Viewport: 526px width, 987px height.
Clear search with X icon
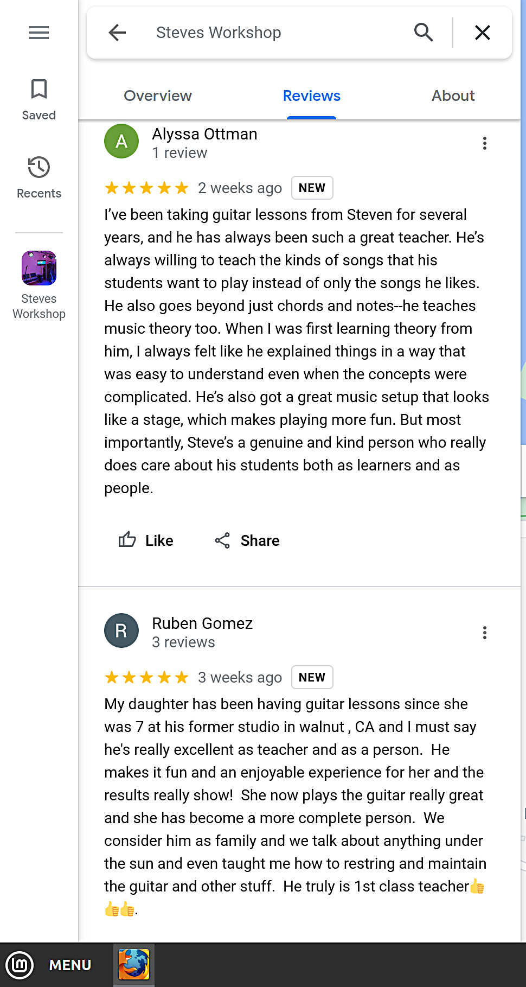point(482,33)
